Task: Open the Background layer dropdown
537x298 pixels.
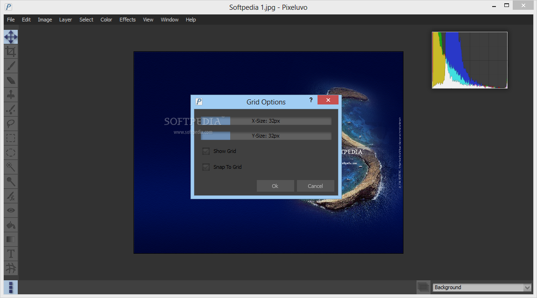Action: click(x=482, y=287)
